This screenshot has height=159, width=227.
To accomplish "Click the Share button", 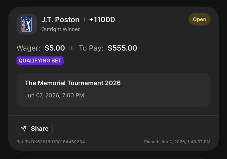I will [35, 128].
